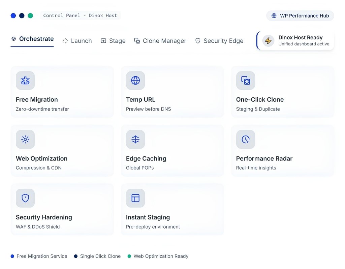345x269 pixels.
Task: Click the text Global POPs
Action: tap(140, 168)
